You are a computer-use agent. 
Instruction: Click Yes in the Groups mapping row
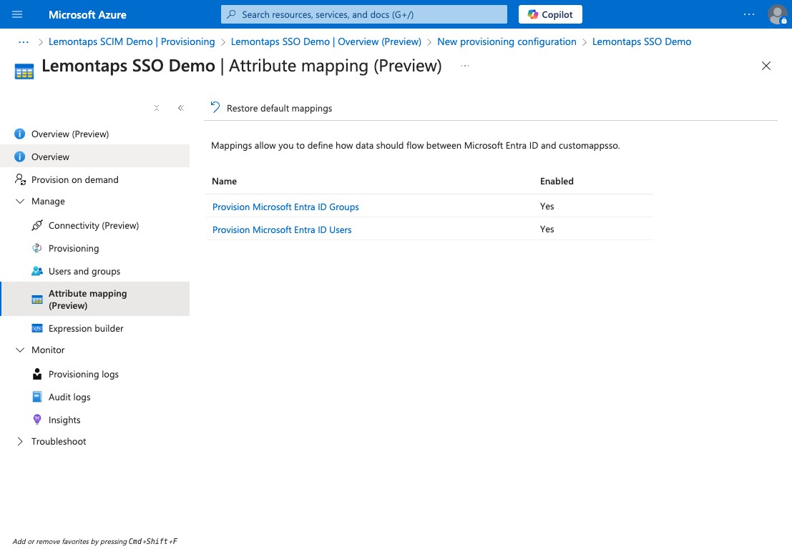(547, 207)
